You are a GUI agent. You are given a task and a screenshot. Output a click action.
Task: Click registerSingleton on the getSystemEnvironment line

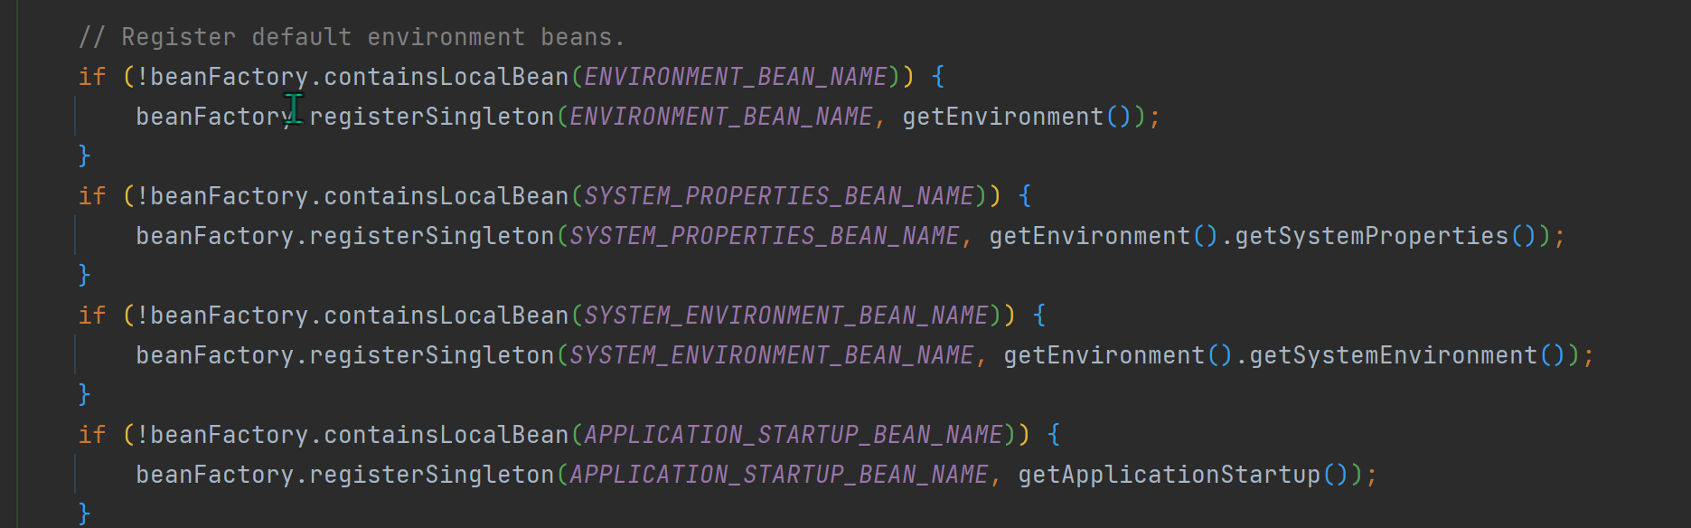432,355
